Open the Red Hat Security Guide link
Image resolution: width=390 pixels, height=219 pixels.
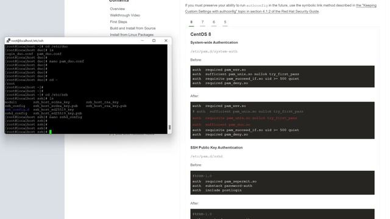(280, 9)
